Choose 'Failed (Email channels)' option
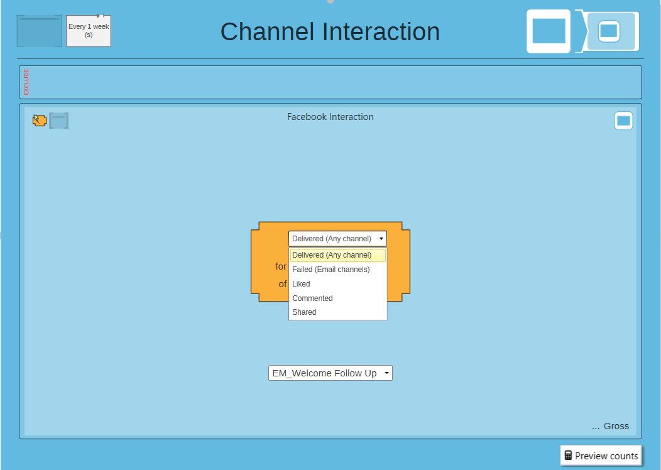The image size is (661, 470). 337,270
